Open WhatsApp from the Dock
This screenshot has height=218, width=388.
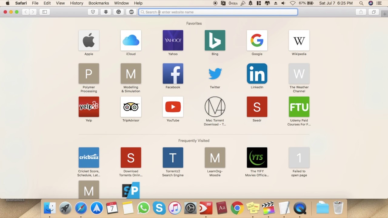pyautogui.click(x=143, y=208)
